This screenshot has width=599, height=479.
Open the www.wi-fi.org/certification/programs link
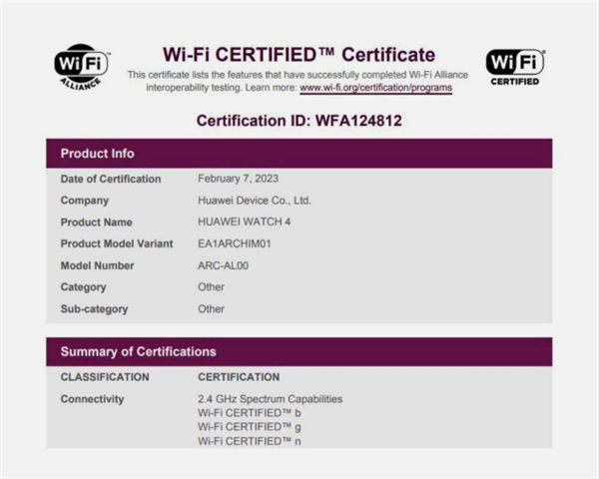coord(376,88)
